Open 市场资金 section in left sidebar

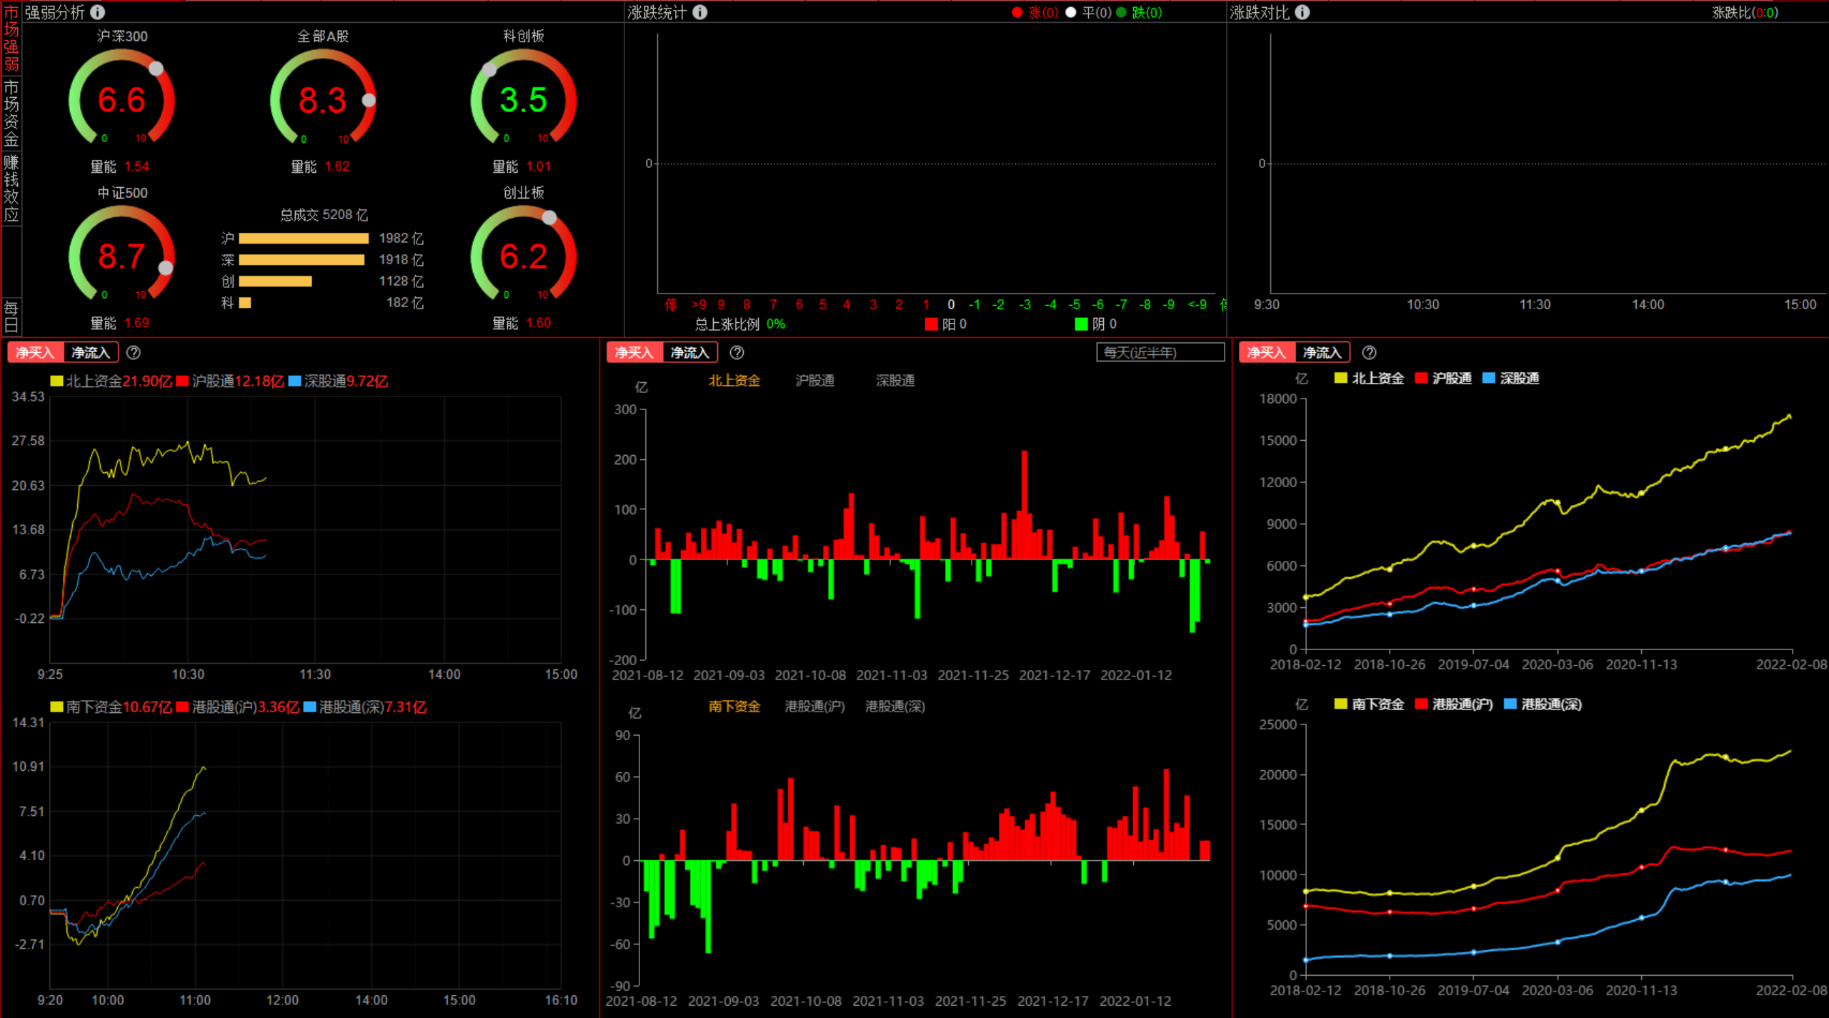pos(11,114)
